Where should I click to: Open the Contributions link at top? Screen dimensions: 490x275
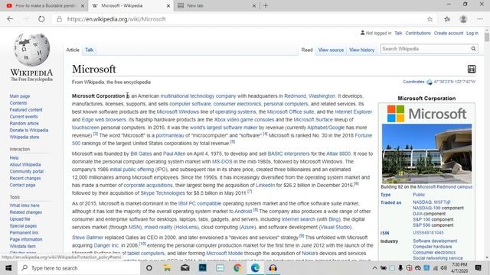[x=418, y=33]
